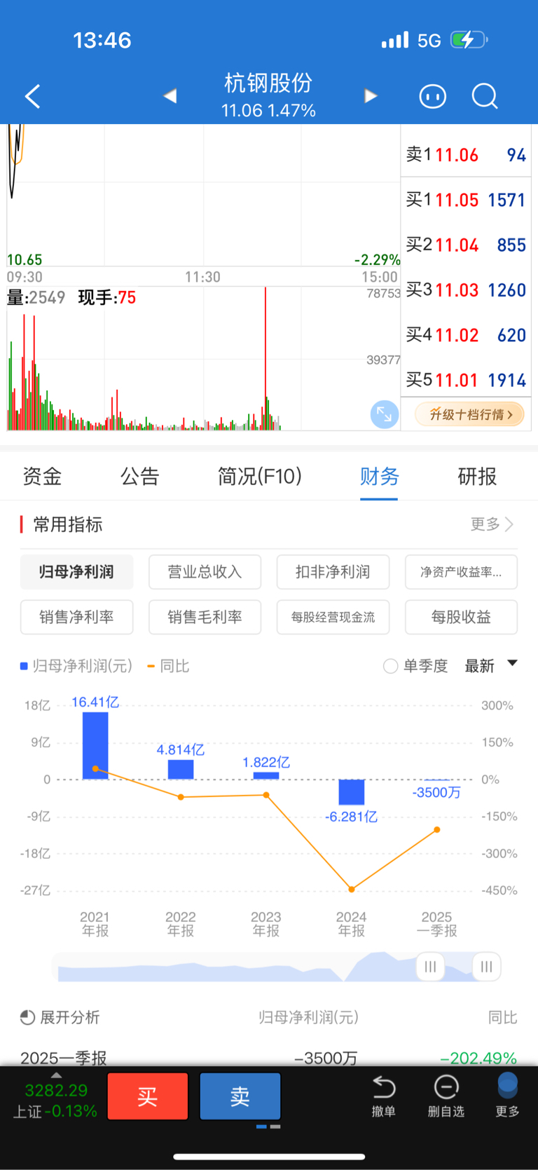Tap the back arrow icon
Screen dimensions: 538x1170
click(33, 96)
